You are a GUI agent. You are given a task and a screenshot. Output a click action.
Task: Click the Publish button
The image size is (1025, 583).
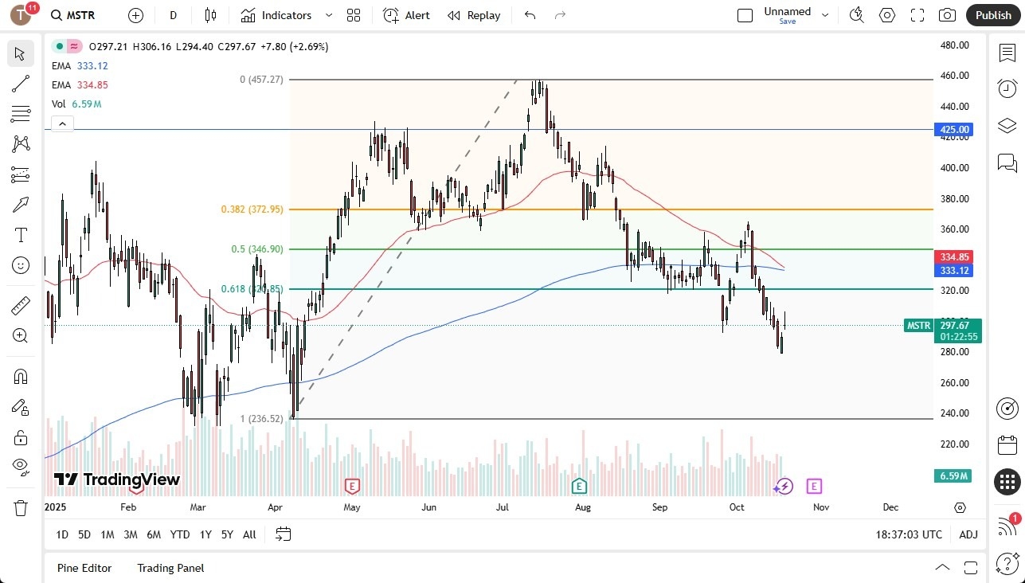[x=992, y=14]
